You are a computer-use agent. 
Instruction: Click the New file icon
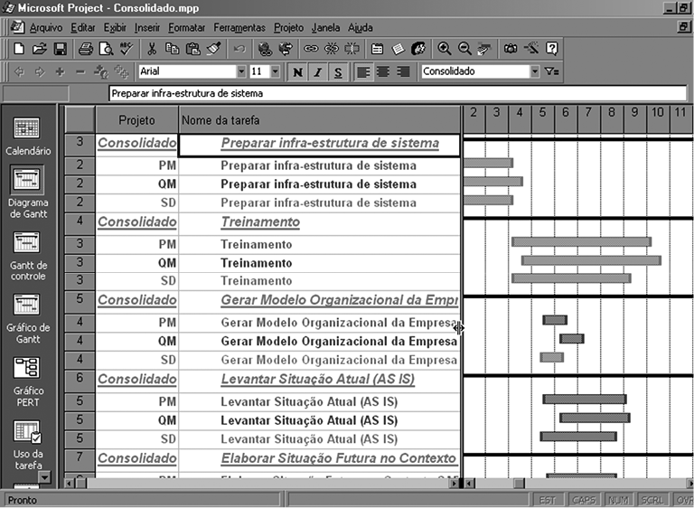[19, 49]
